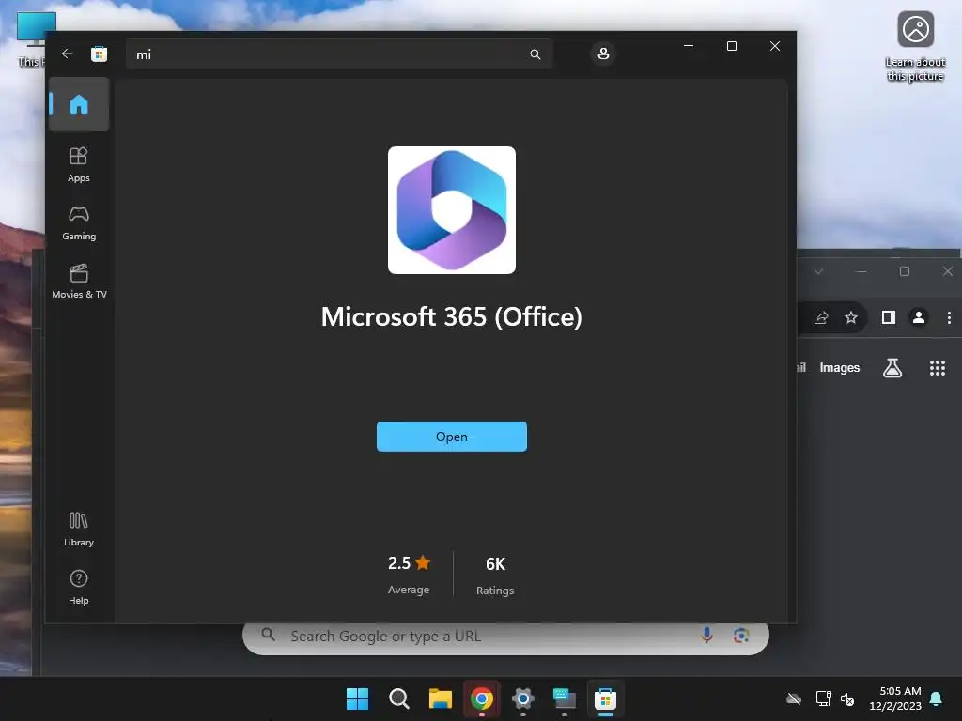Screen dimensions: 962x721
Task: Bookmark page with Chrome star icon
Action: coord(851,317)
